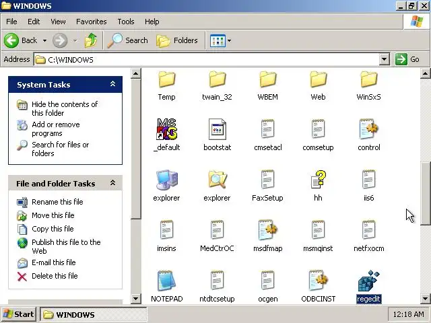The image size is (431, 323).
Task: Select the WinSxS folder
Action: (x=368, y=85)
